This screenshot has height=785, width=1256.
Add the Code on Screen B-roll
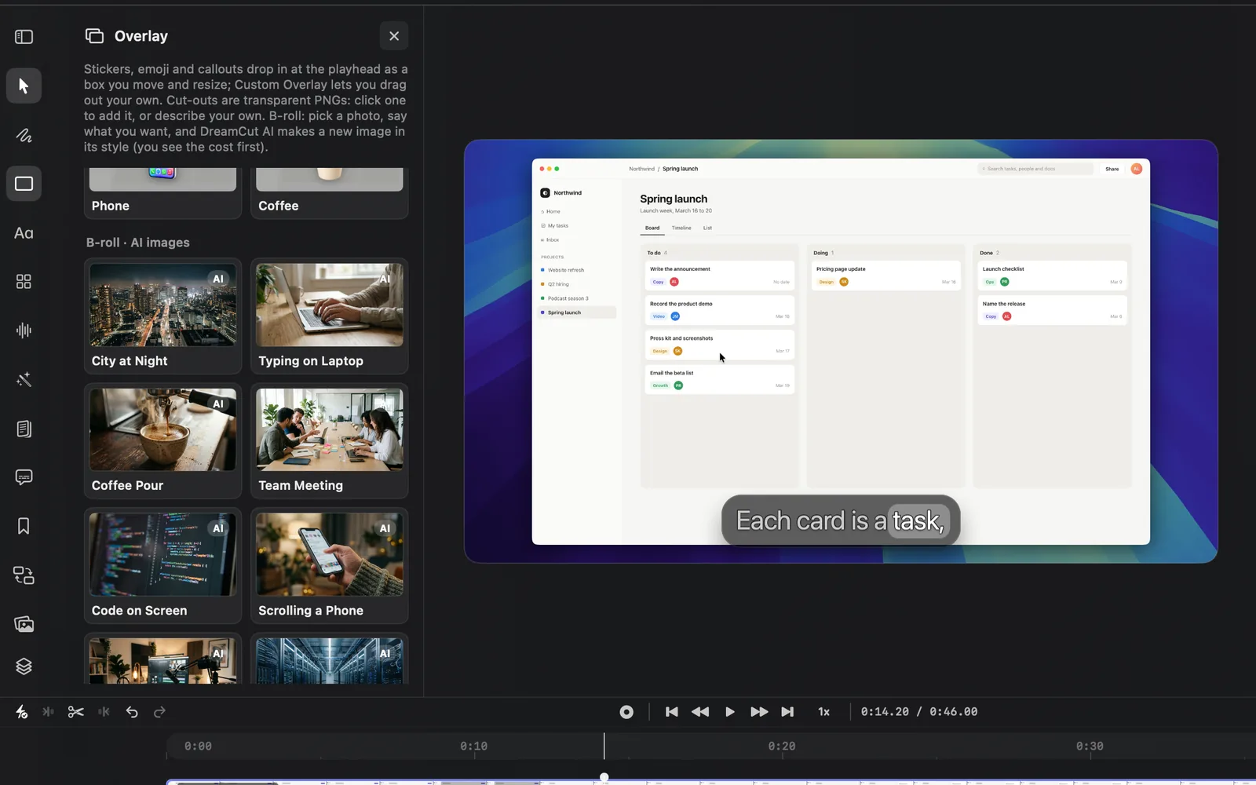[x=162, y=565]
